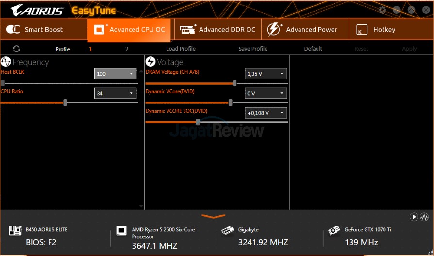Click the 139 MHz GPU clock value
Viewport: 434px width, 256px height.
(x=361, y=243)
